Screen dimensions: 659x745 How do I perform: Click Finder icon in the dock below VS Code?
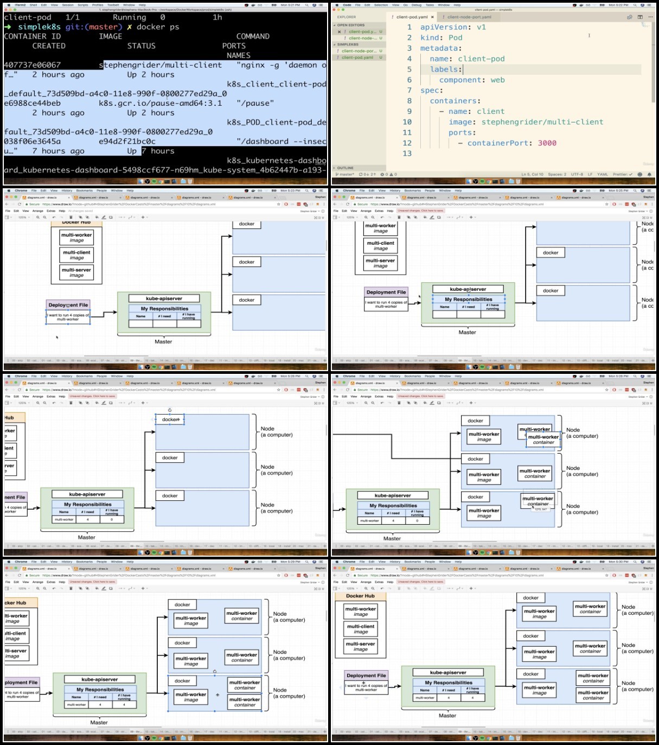click(x=469, y=181)
